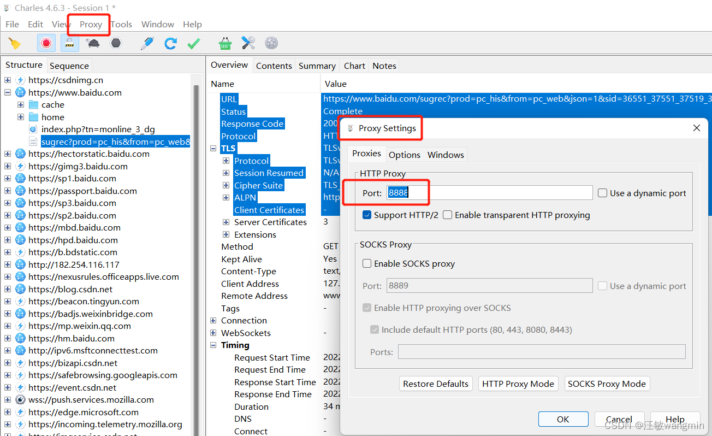The width and height of the screenshot is (712, 436).
Task: Collapse the https://www.baidu.com tree node
Action: point(8,92)
